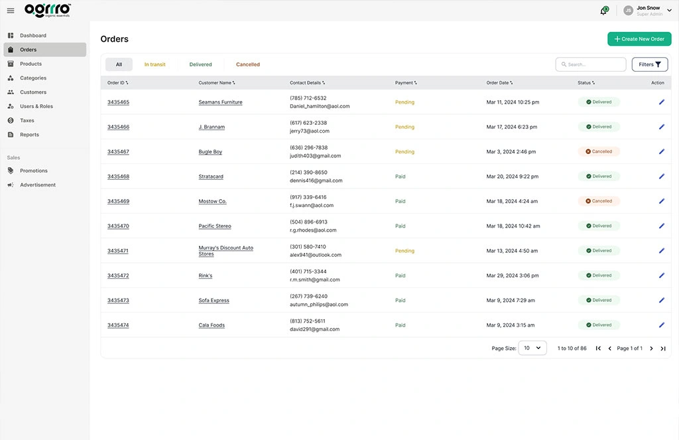Click the Products sidebar icon
Viewport: 679px width, 440px height.
[x=11, y=64]
